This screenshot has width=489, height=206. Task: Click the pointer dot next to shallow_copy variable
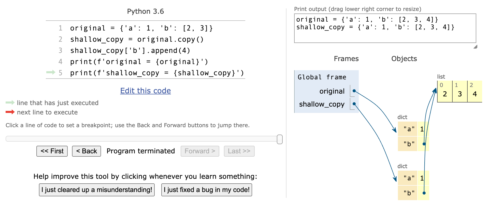pos(354,104)
